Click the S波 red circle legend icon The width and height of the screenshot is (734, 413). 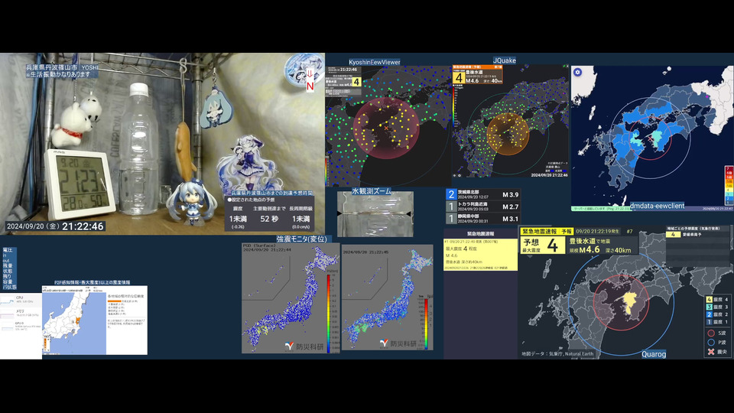point(711,333)
